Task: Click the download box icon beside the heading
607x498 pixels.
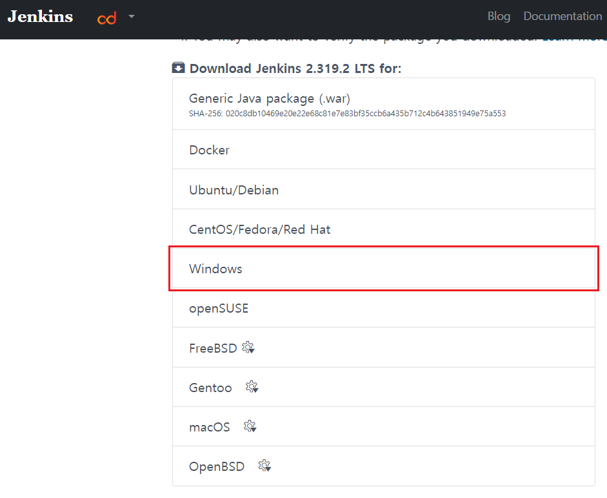Action: [x=179, y=68]
